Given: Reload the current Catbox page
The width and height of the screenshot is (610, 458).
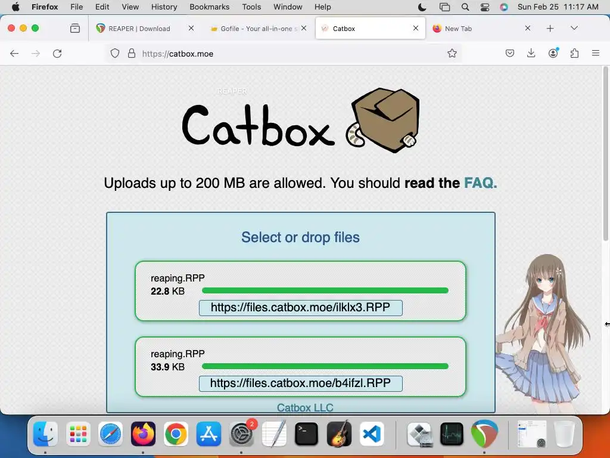Looking at the screenshot, I should 57,54.
